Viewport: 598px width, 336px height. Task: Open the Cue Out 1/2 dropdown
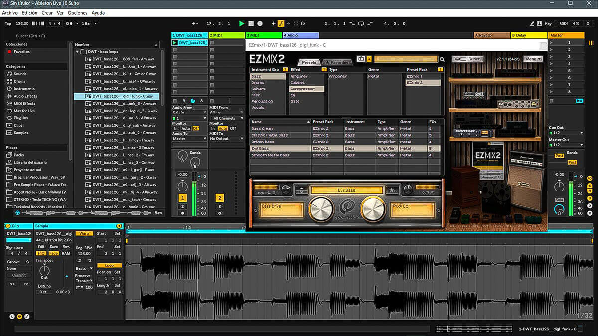point(566,133)
